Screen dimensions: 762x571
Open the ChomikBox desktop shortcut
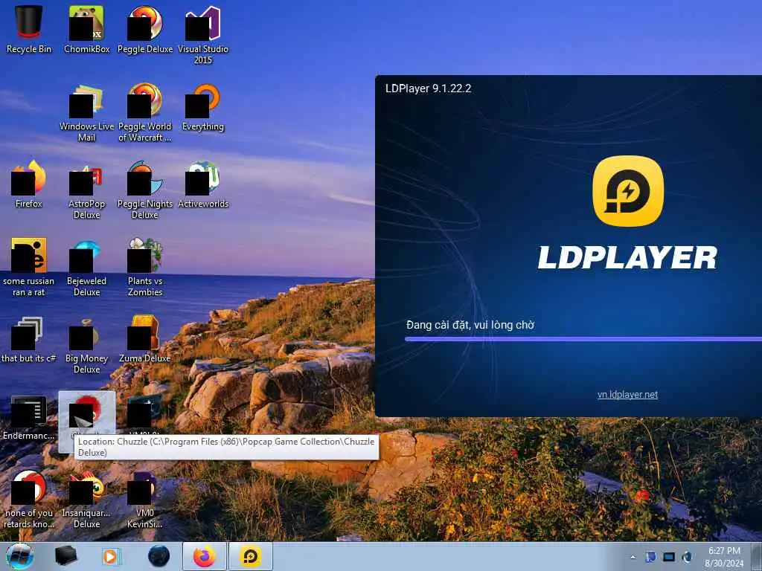coord(86,29)
